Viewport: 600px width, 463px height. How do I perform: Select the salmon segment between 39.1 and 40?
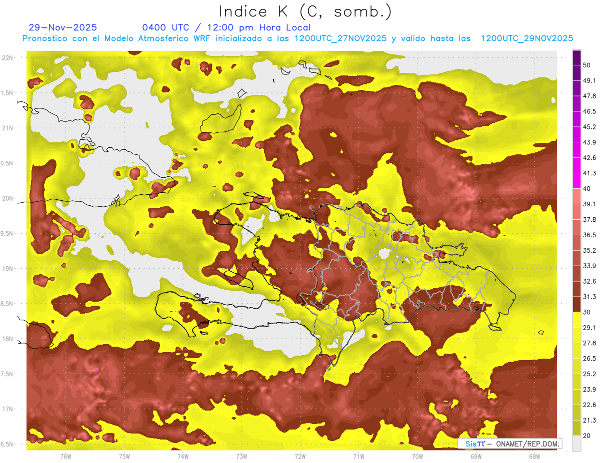(x=576, y=196)
